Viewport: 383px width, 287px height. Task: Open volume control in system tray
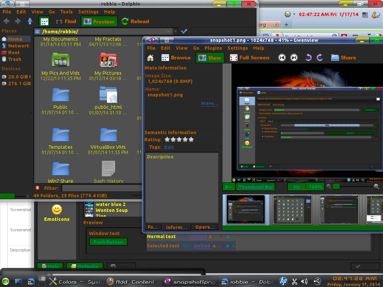[x=304, y=281]
